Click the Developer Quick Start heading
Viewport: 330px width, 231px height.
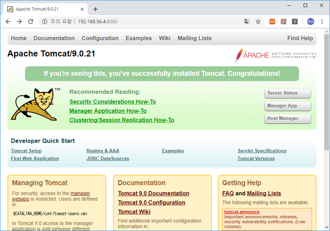tap(43, 141)
